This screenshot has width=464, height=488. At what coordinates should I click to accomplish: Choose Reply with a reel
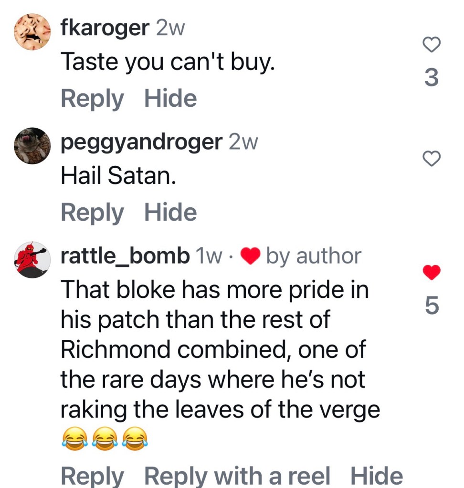[x=237, y=476]
